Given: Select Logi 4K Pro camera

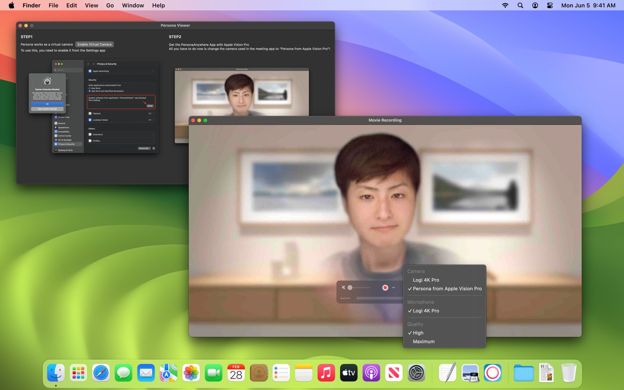Looking at the screenshot, I should 426,280.
